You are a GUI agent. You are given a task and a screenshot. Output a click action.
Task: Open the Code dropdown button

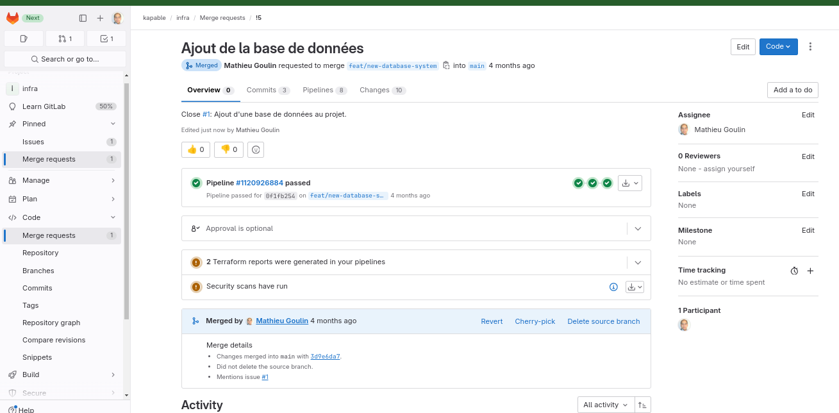click(778, 46)
